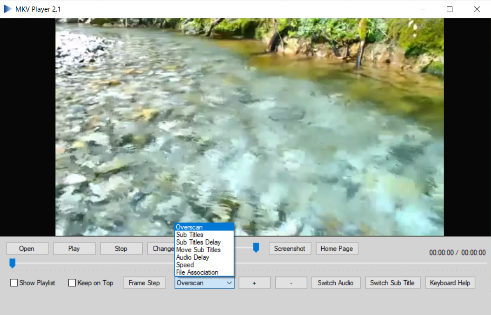Choose Move Sub Titles list entry

coord(199,250)
